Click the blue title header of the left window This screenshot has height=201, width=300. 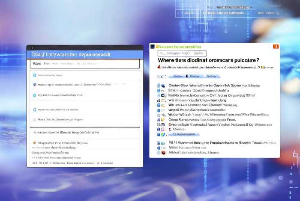coord(84,55)
